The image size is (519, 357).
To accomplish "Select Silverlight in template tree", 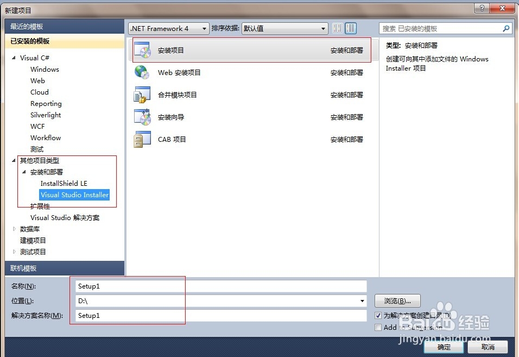I will [x=46, y=115].
